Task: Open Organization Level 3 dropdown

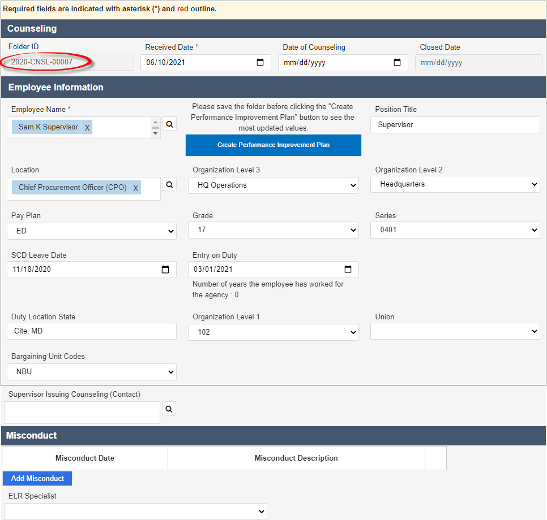Action: click(273, 185)
